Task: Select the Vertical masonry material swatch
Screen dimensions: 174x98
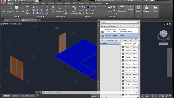Action: click(123, 50)
